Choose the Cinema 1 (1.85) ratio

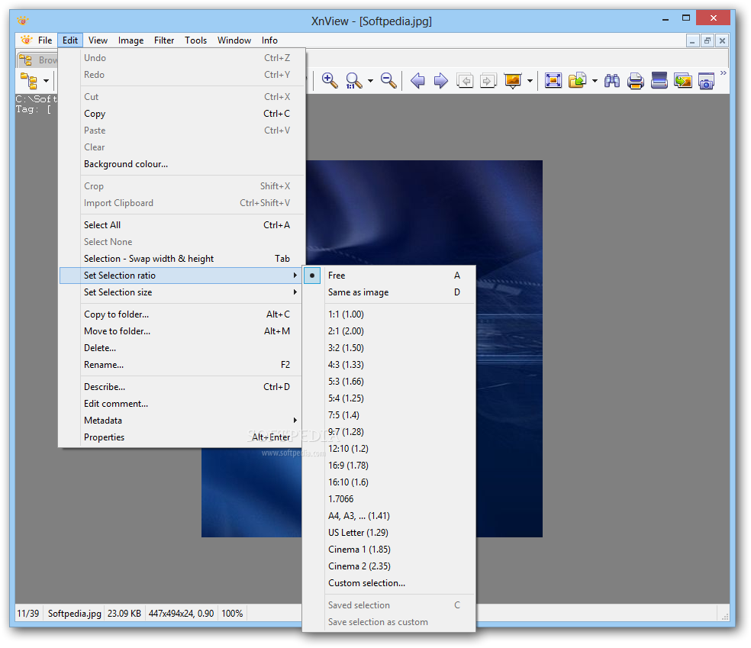coord(389,550)
